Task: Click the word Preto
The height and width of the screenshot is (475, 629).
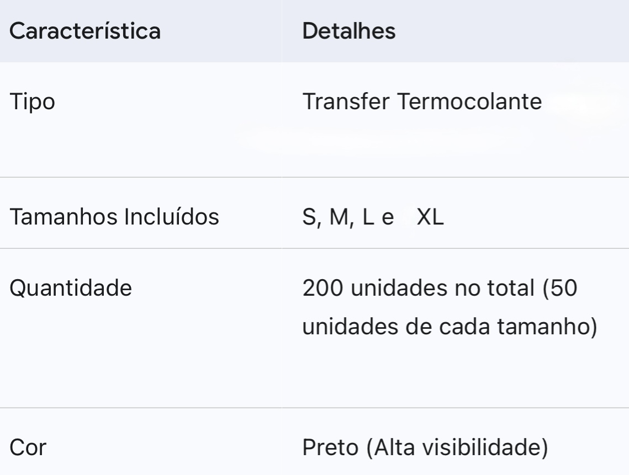Action: (x=329, y=447)
